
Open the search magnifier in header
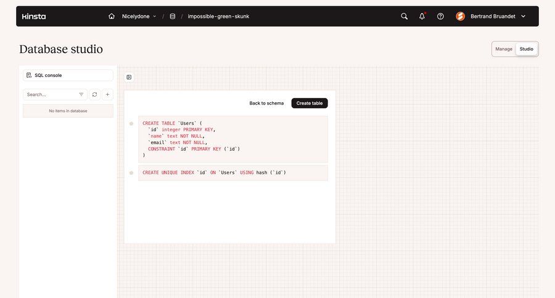pos(405,17)
